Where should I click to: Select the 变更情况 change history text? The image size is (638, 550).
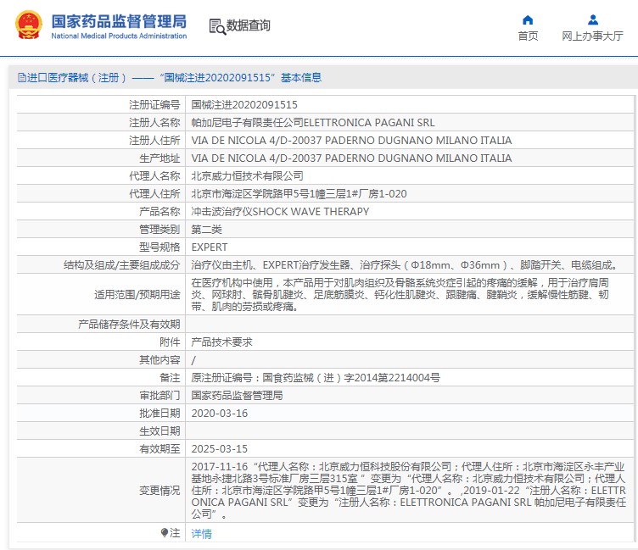(x=409, y=490)
